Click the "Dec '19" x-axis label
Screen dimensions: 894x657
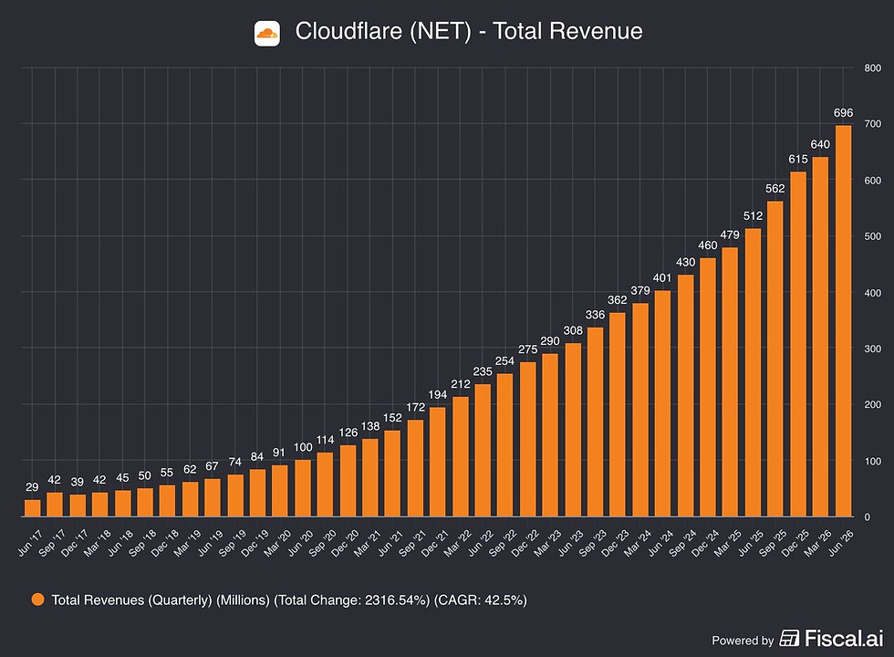pos(255,542)
